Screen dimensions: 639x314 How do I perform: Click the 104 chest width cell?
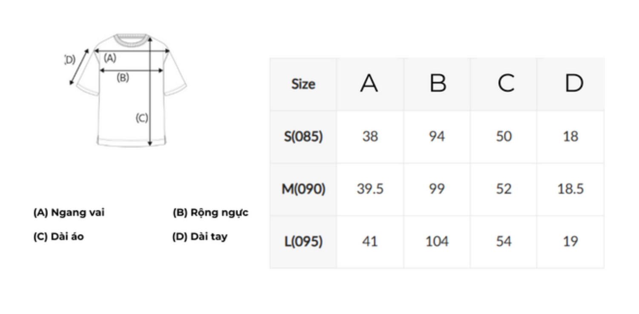[437, 242]
